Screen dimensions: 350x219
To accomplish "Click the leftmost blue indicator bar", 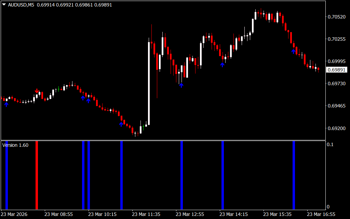I will (6, 175).
